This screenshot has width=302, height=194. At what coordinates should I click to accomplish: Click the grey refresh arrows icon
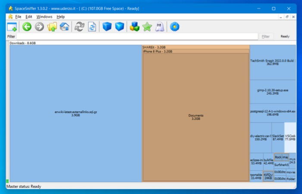click(x=79, y=27)
